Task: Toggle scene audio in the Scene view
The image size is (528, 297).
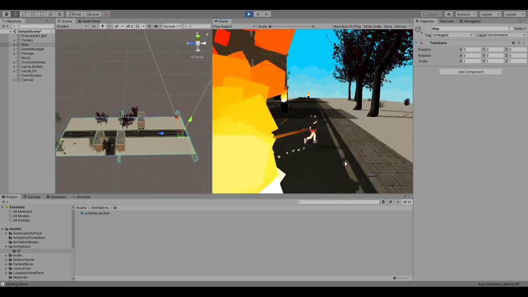Action: click(x=109, y=26)
